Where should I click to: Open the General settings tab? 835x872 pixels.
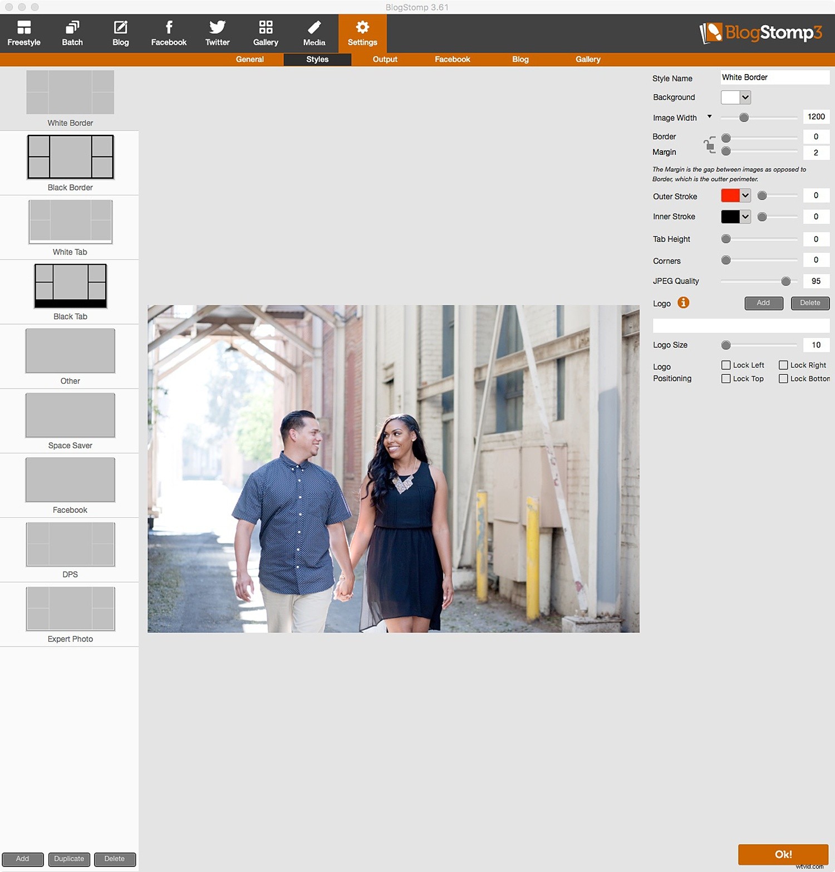[250, 59]
